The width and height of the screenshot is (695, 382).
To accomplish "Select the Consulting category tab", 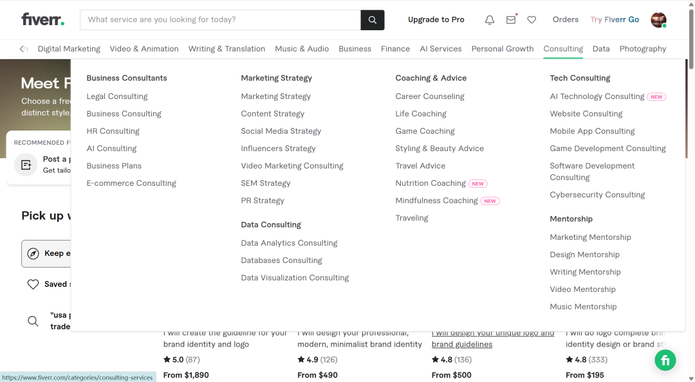I will click(x=563, y=49).
